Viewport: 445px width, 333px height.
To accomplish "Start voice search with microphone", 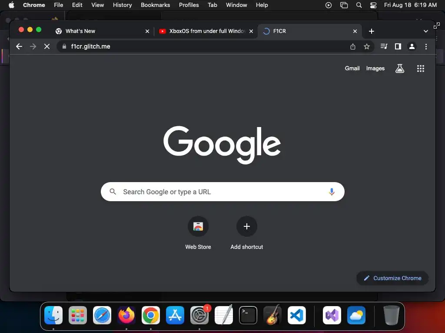I will (332, 192).
